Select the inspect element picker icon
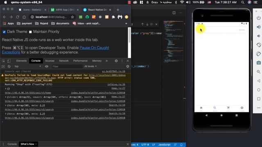The image size is (262, 147). (3, 61)
